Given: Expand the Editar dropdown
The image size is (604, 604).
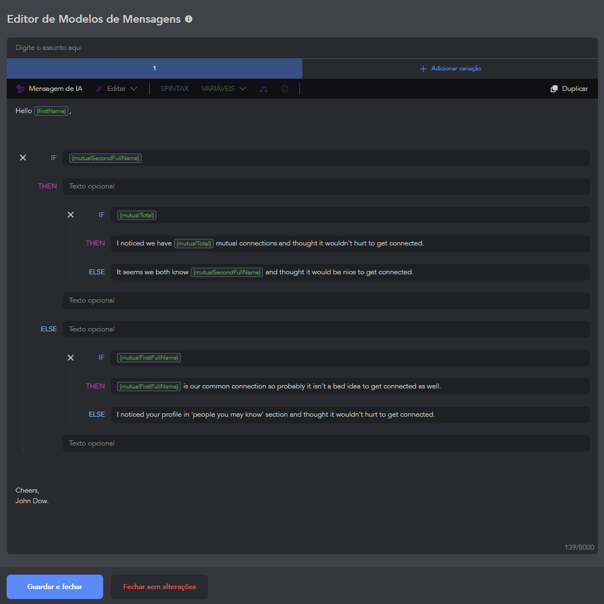Looking at the screenshot, I should (116, 89).
